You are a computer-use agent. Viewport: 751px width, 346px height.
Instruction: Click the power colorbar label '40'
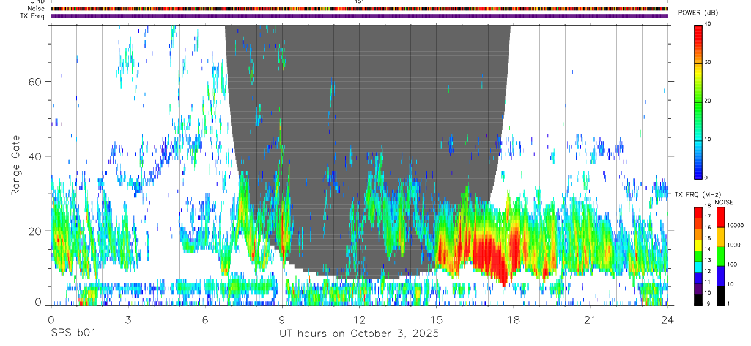pos(708,24)
